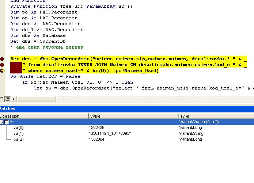Click the 'Dim po As DAO.Recordset' line
Viewport: 254px width, 183px height.
44,12
